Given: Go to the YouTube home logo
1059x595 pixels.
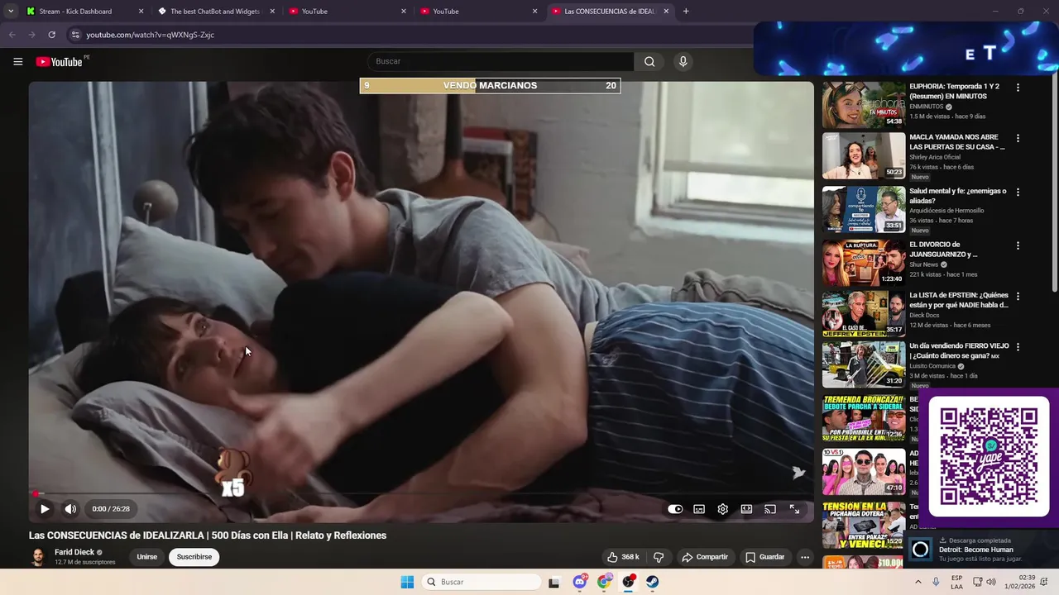Looking at the screenshot, I should point(60,62).
